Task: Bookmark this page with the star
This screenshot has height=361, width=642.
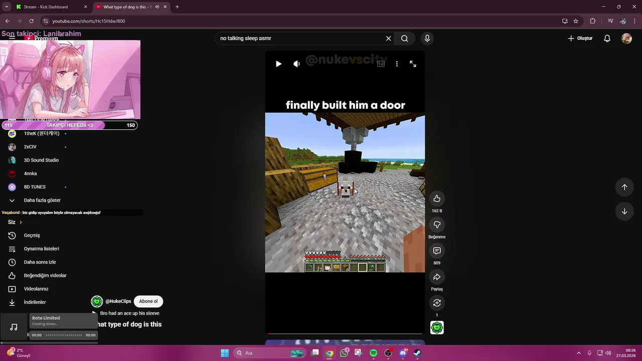Action: pyautogui.click(x=576, y=21)
